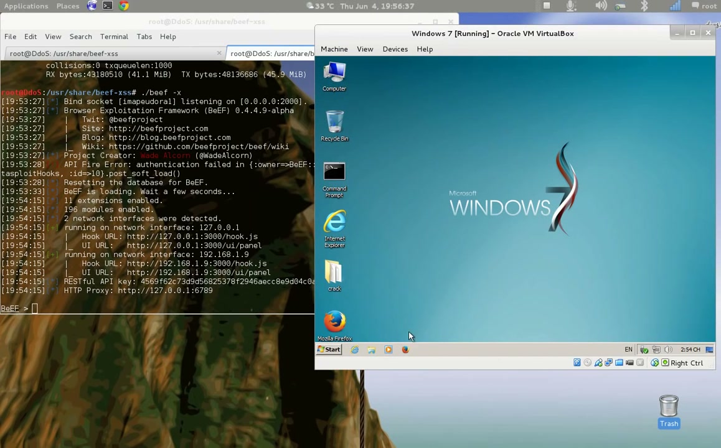
Task: Open the Trash icon on Kali desktop
Action: (669, 411)
